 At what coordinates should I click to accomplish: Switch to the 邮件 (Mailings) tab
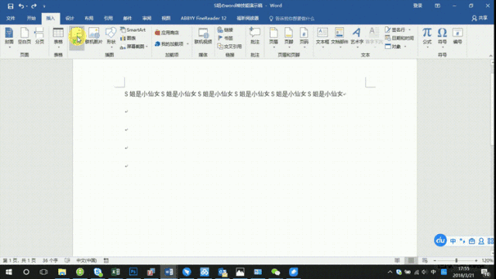(127, 19)
